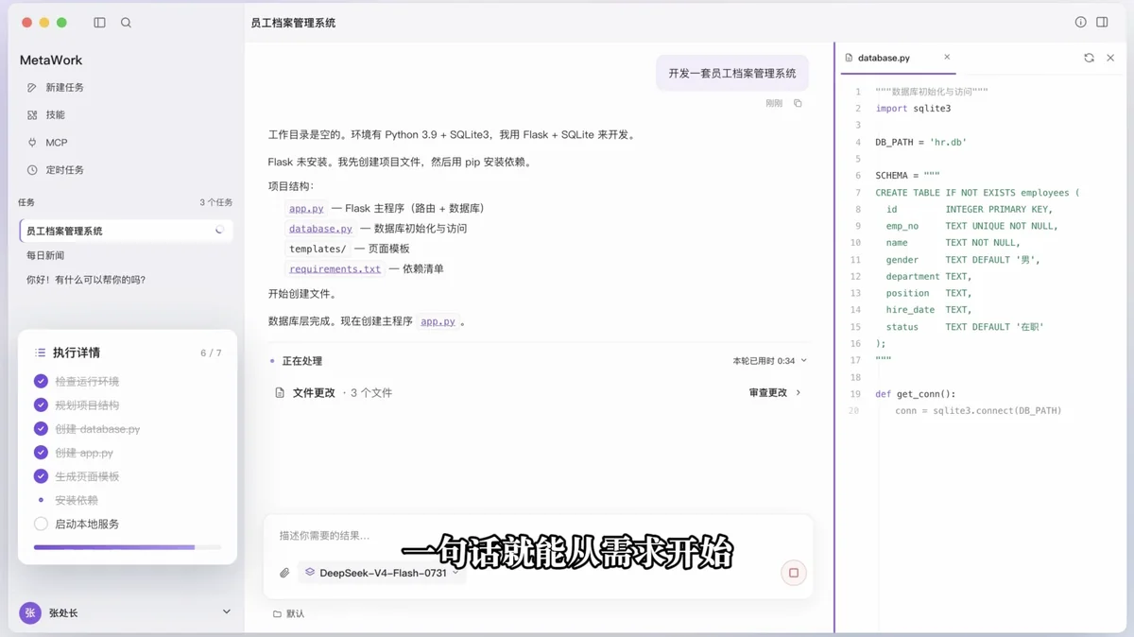This screenshot has width=1134, height=637.
Task: Click the MetaWork app title
Action: 51,60
